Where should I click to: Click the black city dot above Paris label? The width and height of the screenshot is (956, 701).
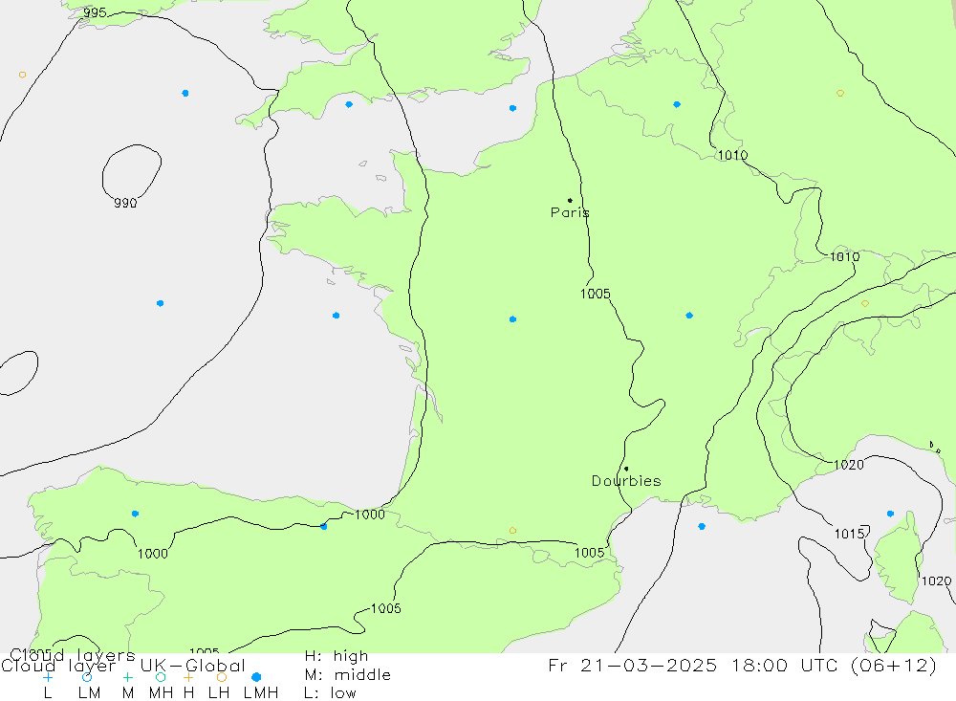pyautogui.click(x=570, y=200)
